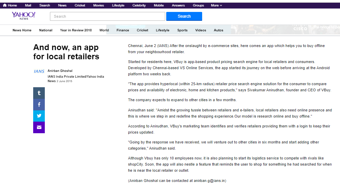Viewport: 340px width, 185px height.
Task: Open the Sports section
Action: [182, 30]
